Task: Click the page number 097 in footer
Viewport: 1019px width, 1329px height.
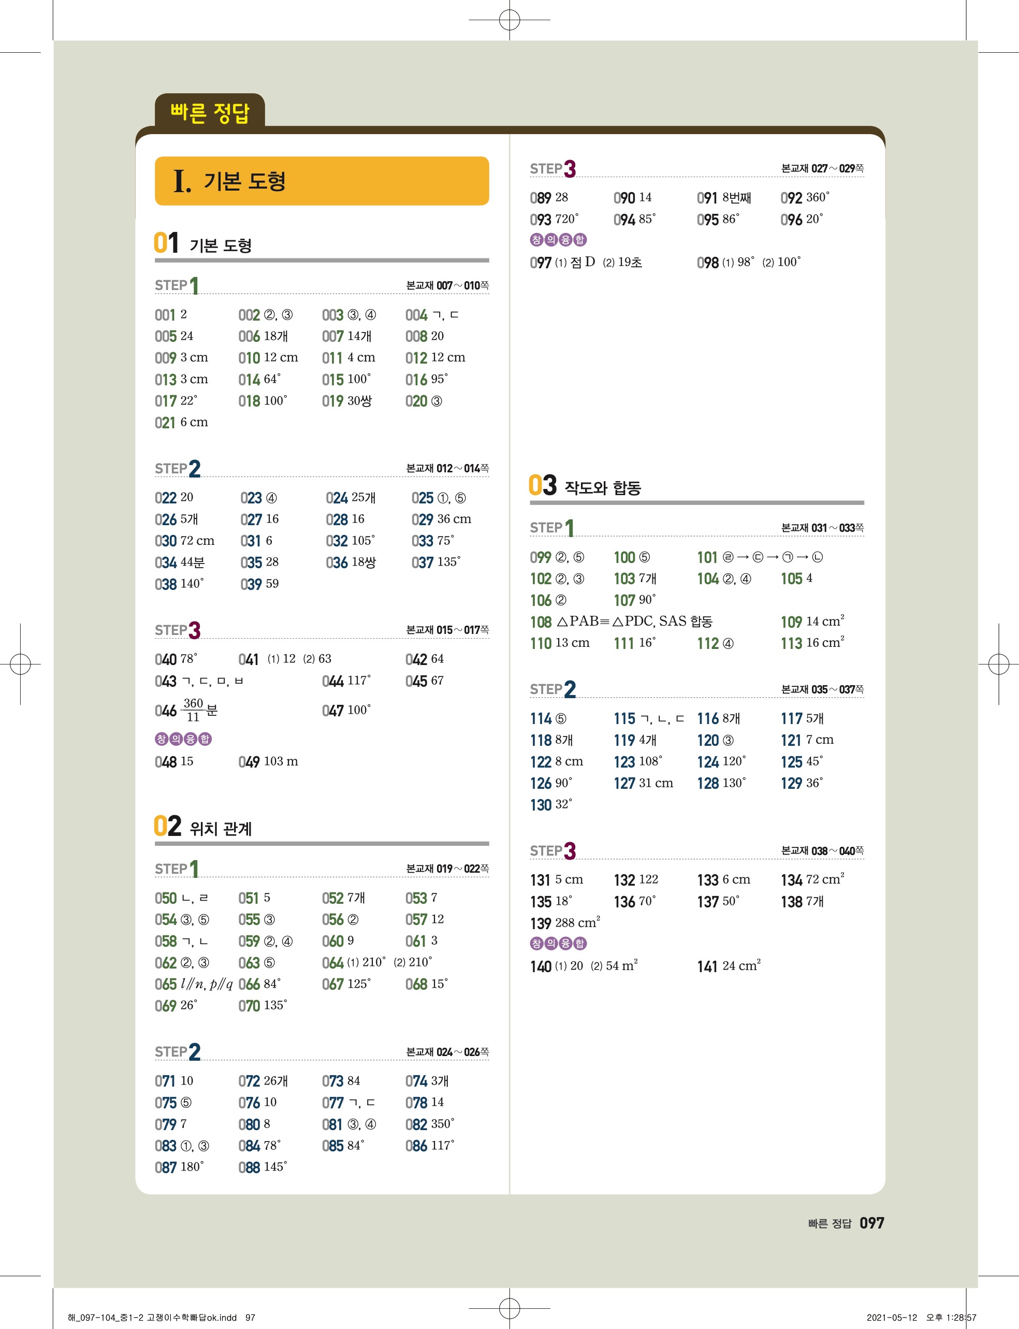Action: (x=871, y=1223)
